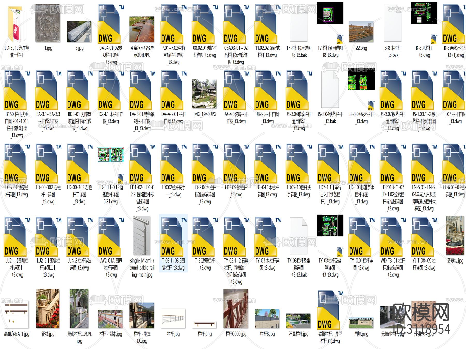Viewport: 466px width, 349px height.
Task: Select LD-00-303 石栏杆二详图 DWG icon
Action: coord(78,163)
